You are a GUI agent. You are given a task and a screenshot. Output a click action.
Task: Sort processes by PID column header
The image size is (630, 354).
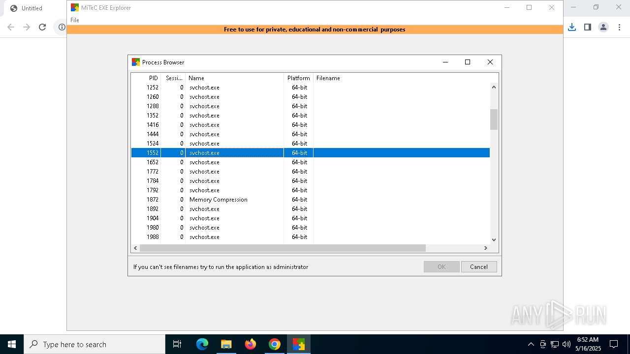click(x=146, y=78)
